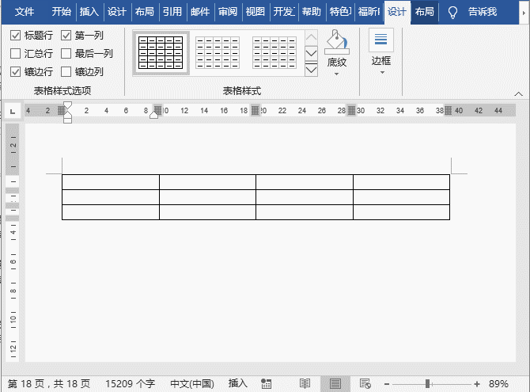Open zoom dialog via 89% label

[498, 383]
